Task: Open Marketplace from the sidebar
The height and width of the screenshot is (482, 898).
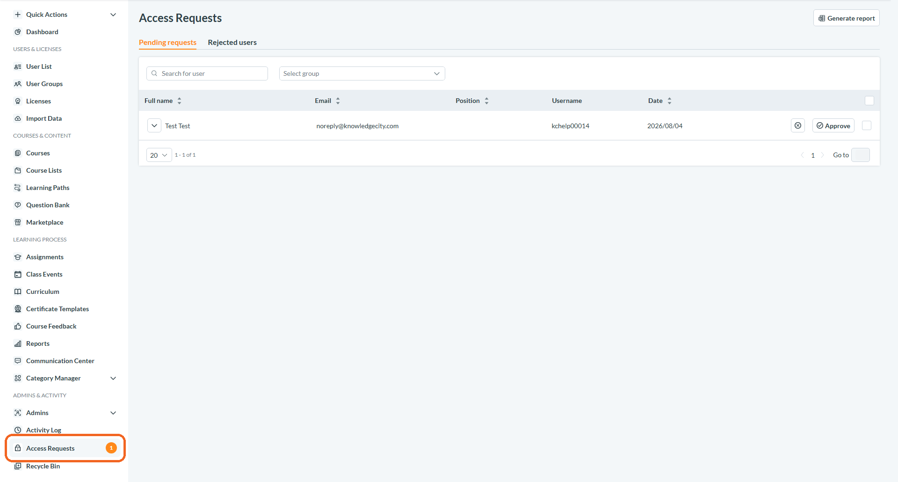Action: pyautogui.click(x=44, y=222)
